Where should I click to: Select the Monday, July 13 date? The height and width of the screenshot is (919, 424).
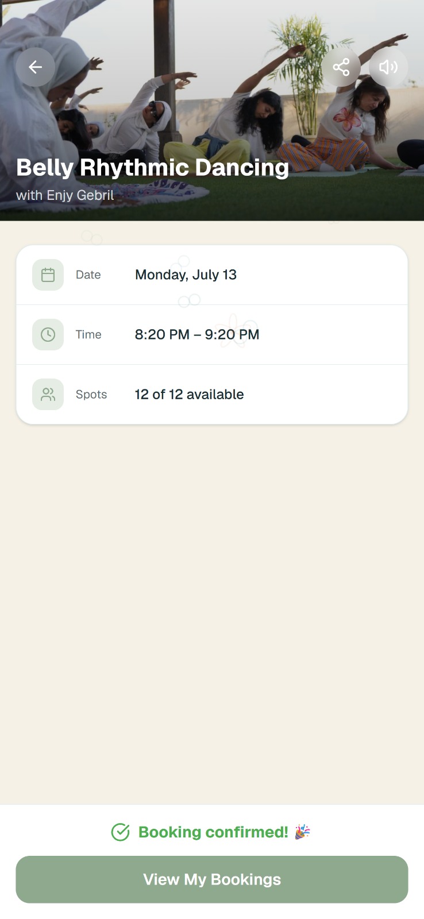(186, 275)
